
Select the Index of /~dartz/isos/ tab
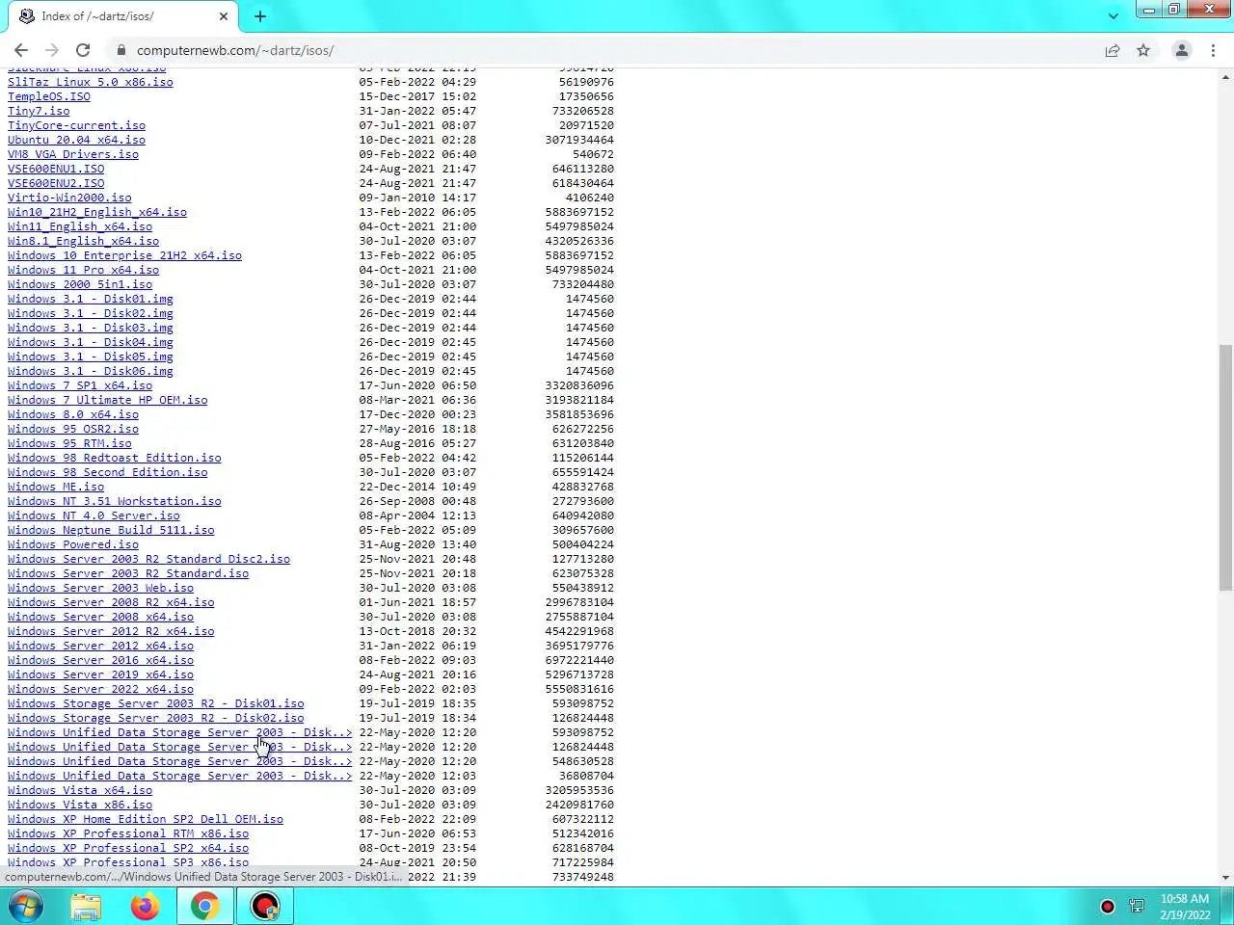125,16
